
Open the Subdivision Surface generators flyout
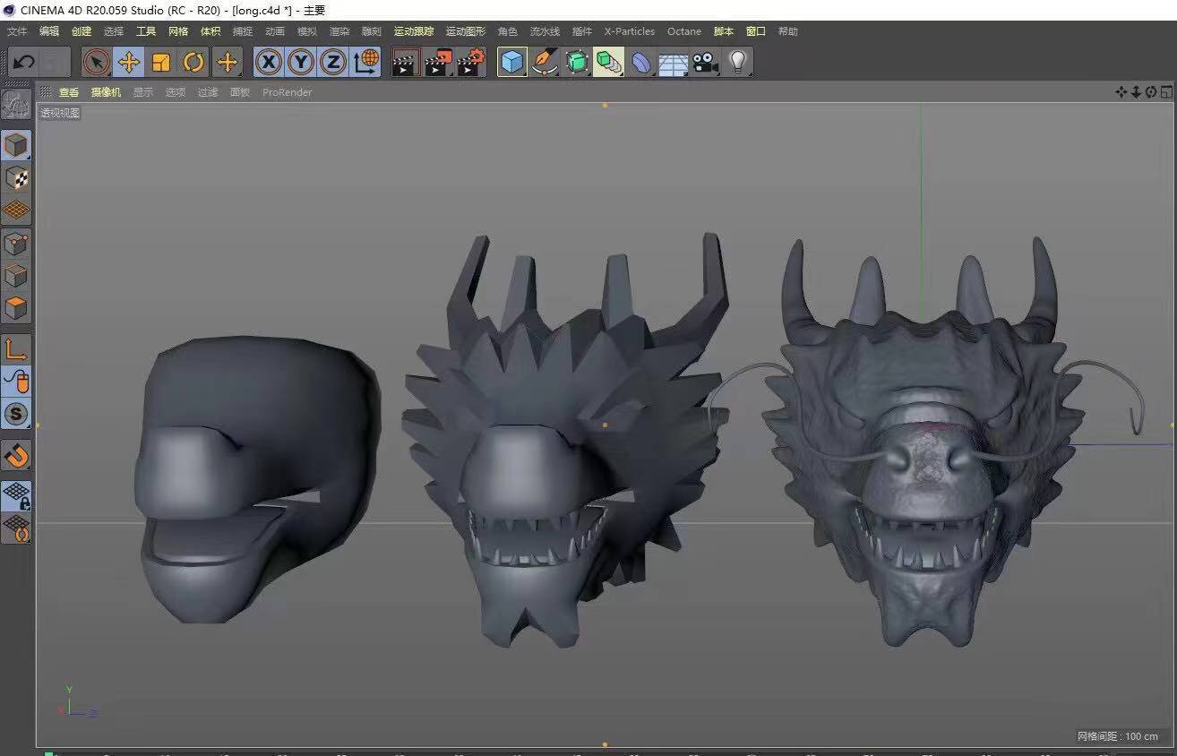click(x=577, y=62)
